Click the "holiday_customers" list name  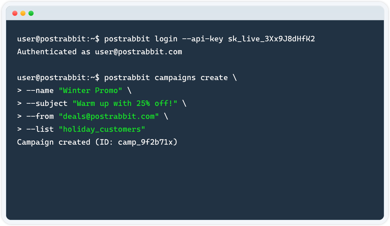coord(102,129)
